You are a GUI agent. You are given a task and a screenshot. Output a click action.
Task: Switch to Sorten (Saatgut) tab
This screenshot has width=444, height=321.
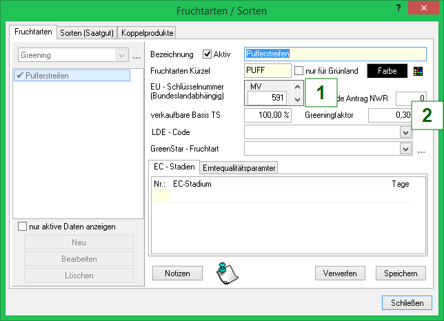[87, 32]
